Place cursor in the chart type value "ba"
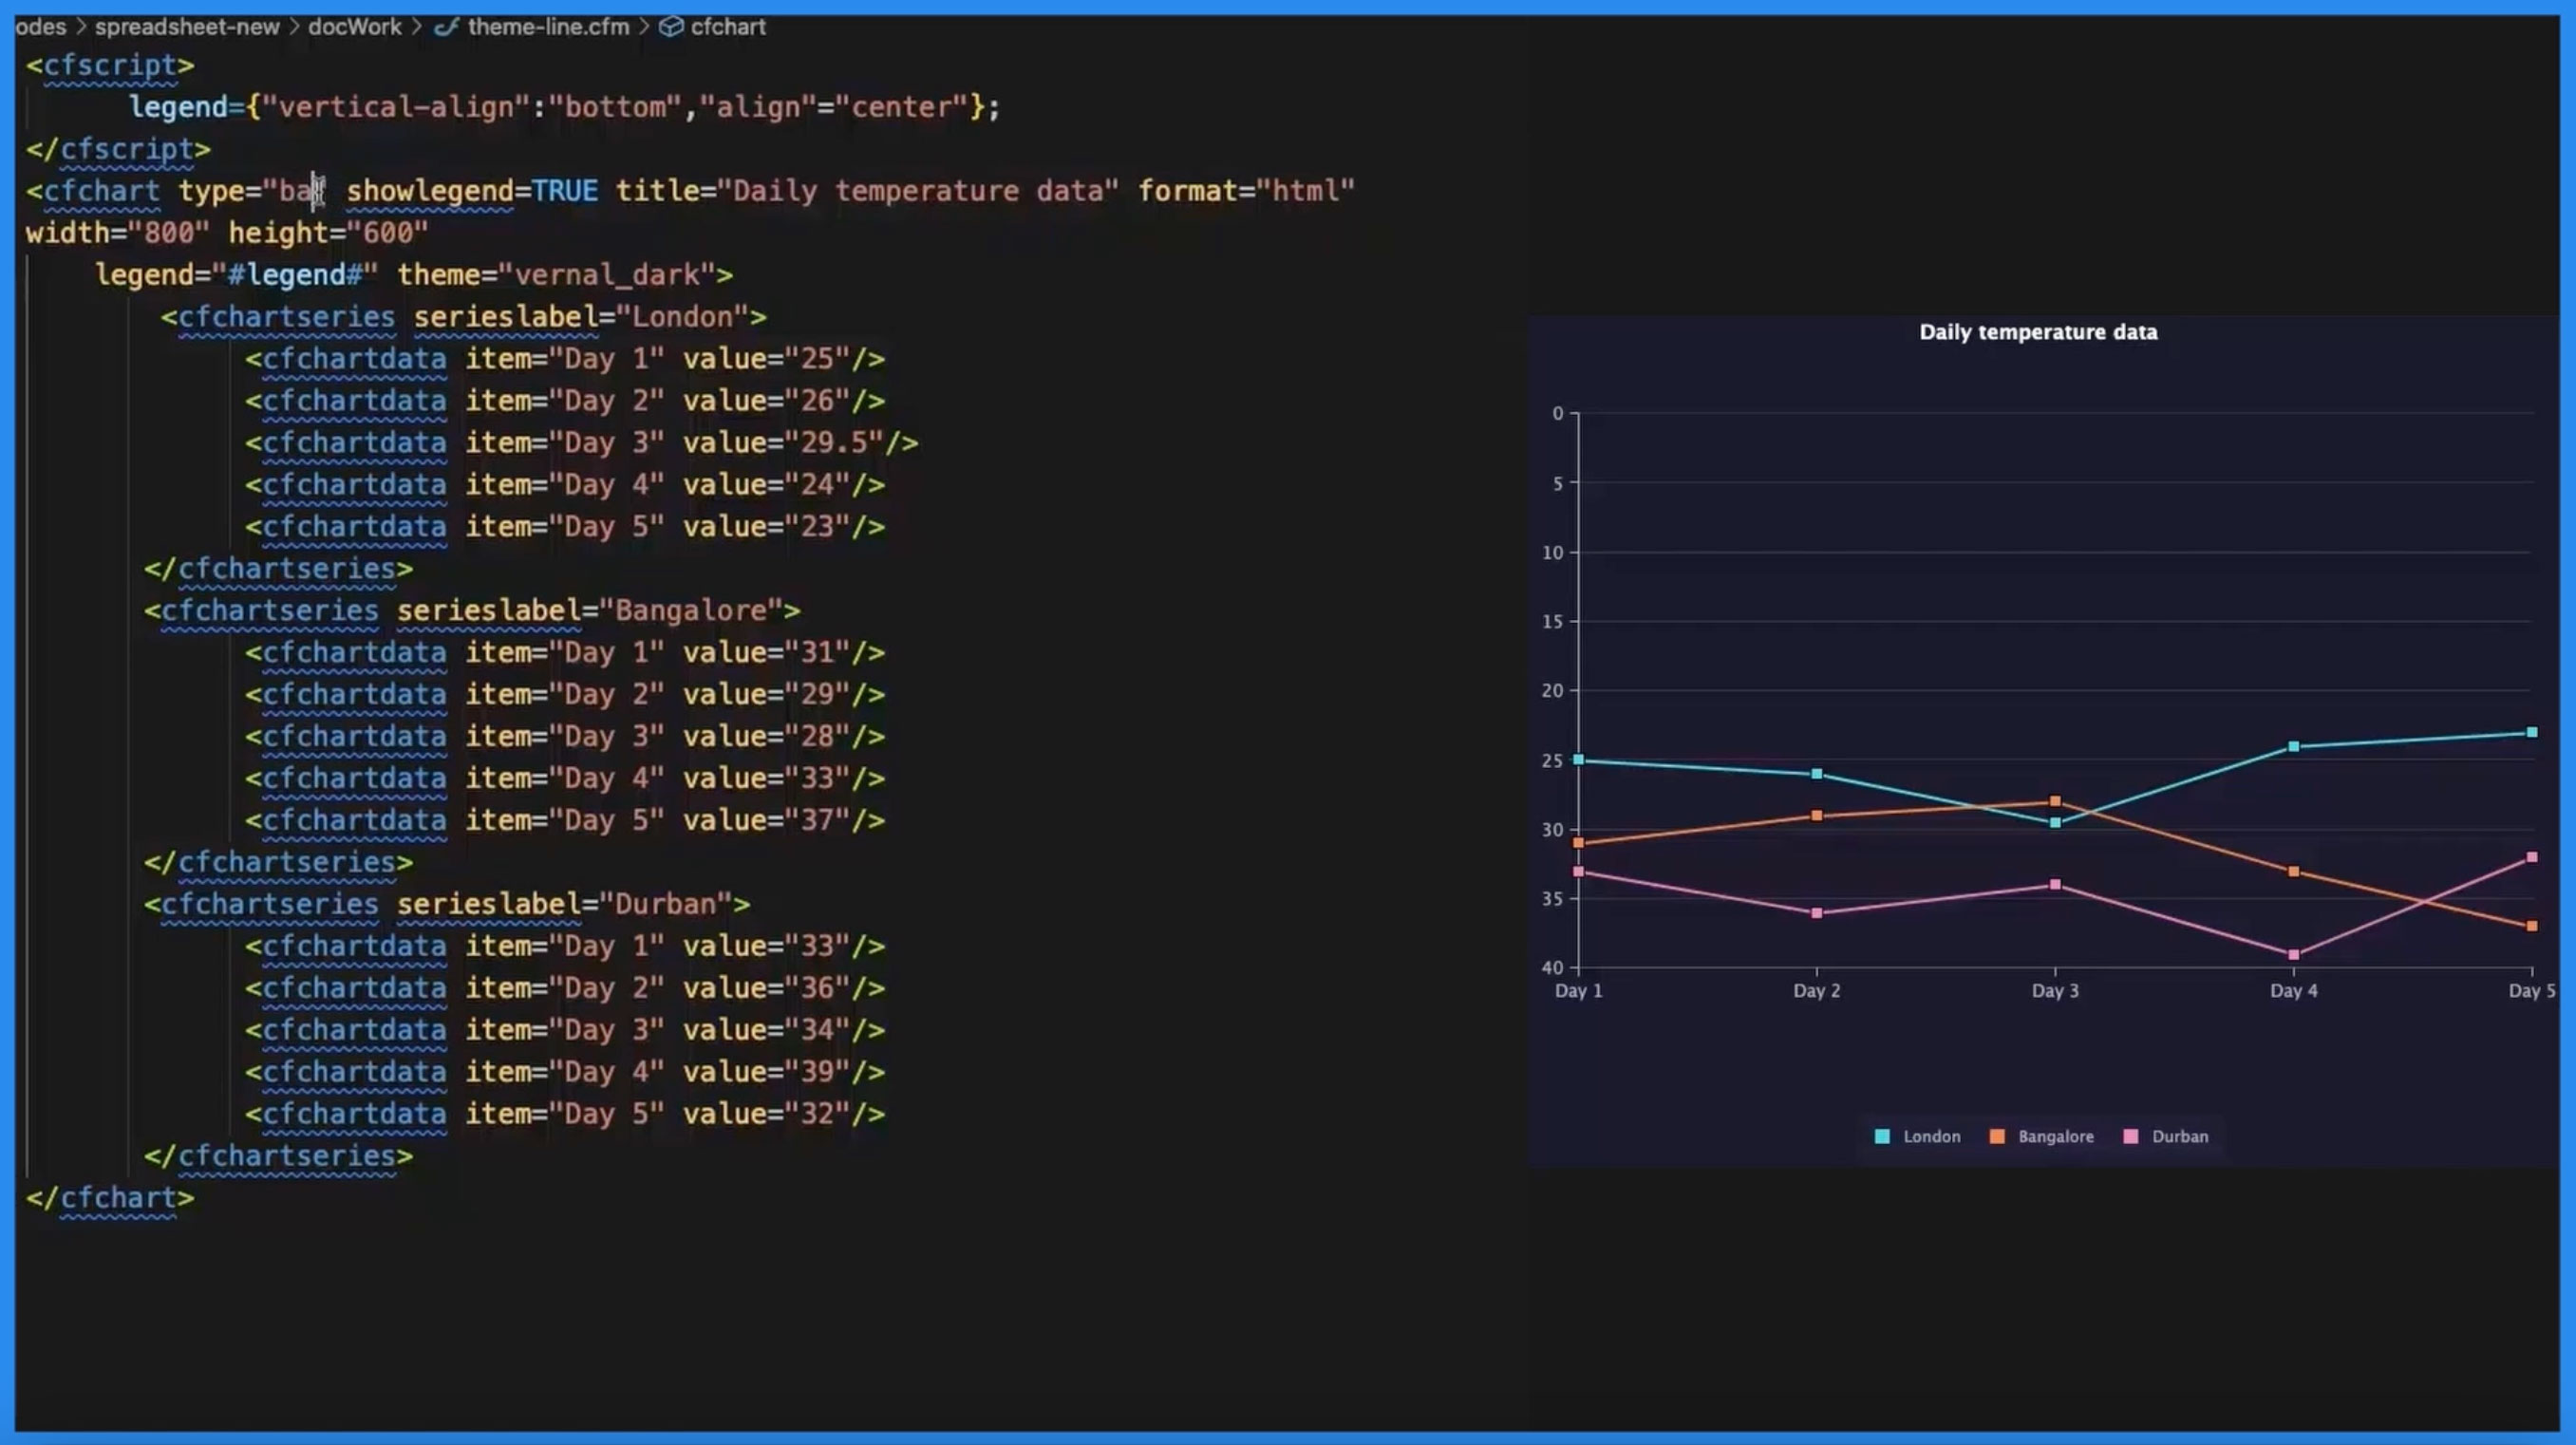The width and height of the screenshot is (2576, 1445). coord(295,190)
